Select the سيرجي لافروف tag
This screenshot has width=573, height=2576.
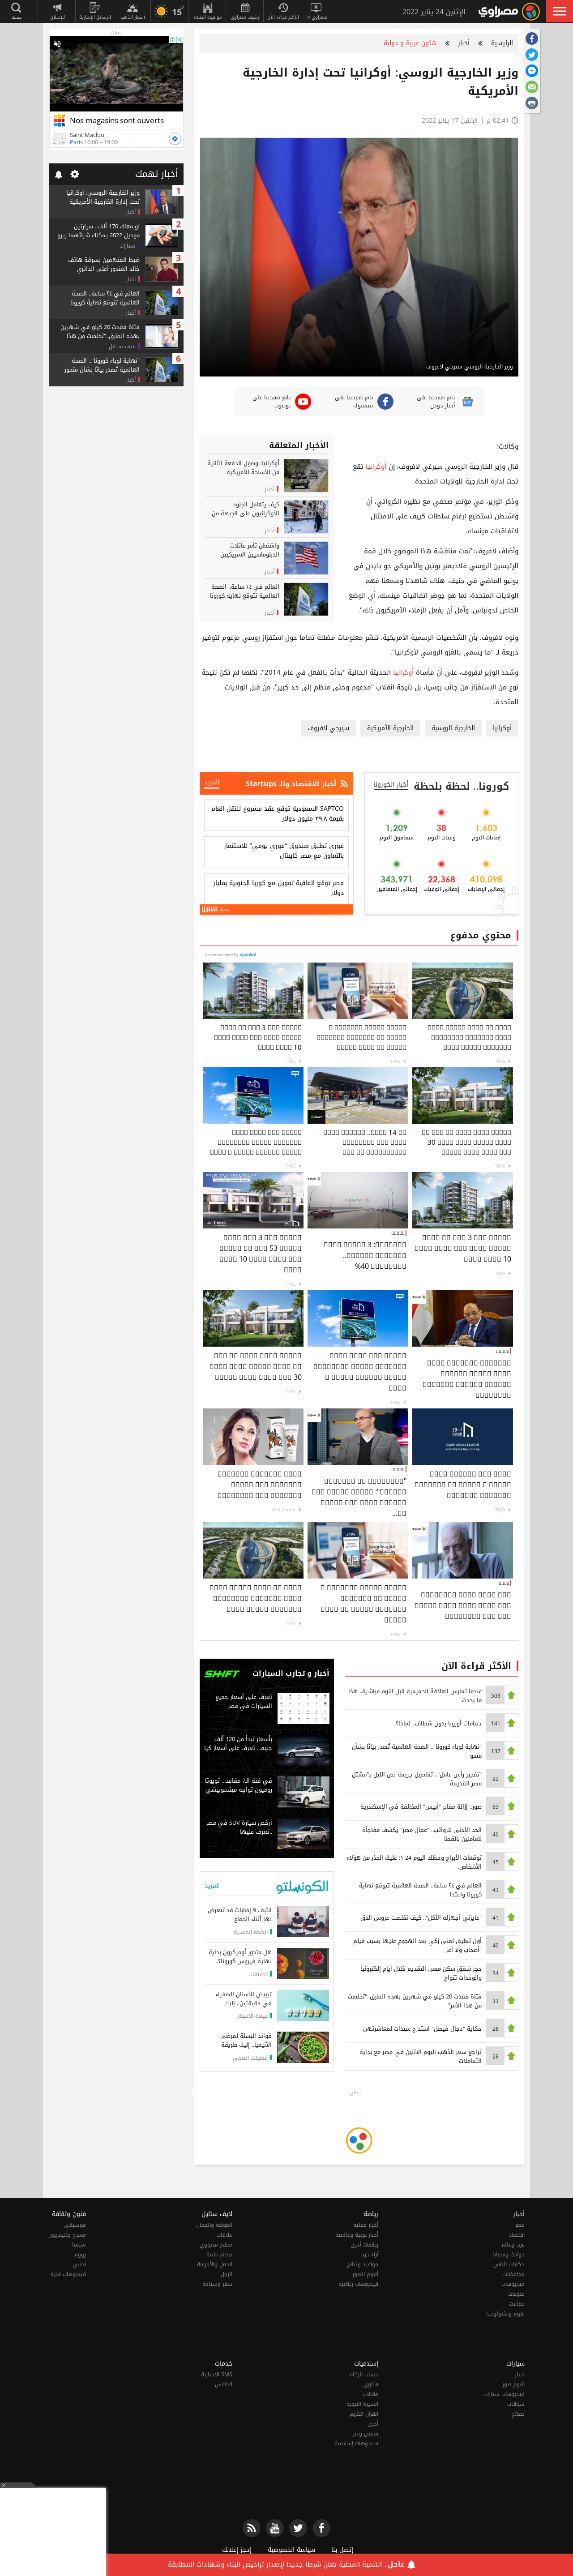[328, 728]
